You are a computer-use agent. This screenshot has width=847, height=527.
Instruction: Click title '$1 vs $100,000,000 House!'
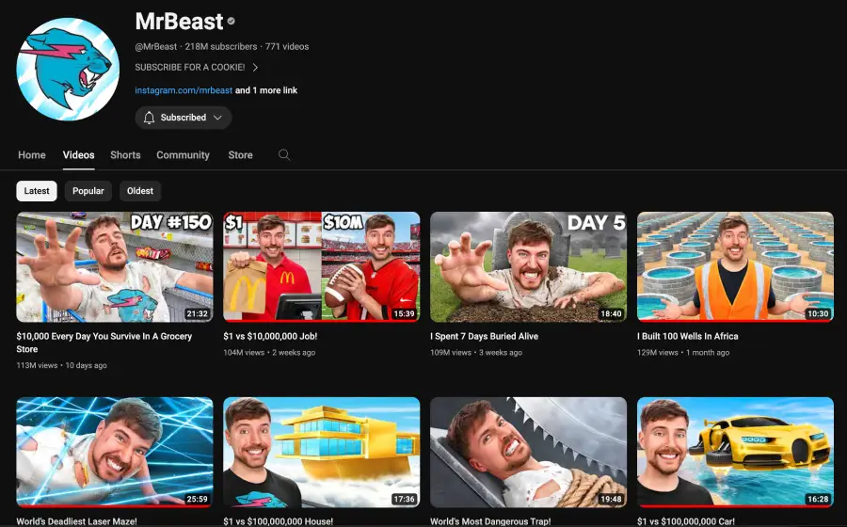click(x=278, y=521)
